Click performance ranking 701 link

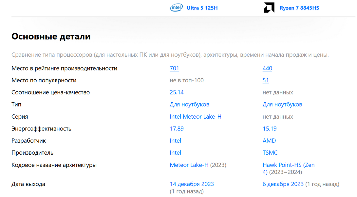pyautogui.click(x=174, y=69)
